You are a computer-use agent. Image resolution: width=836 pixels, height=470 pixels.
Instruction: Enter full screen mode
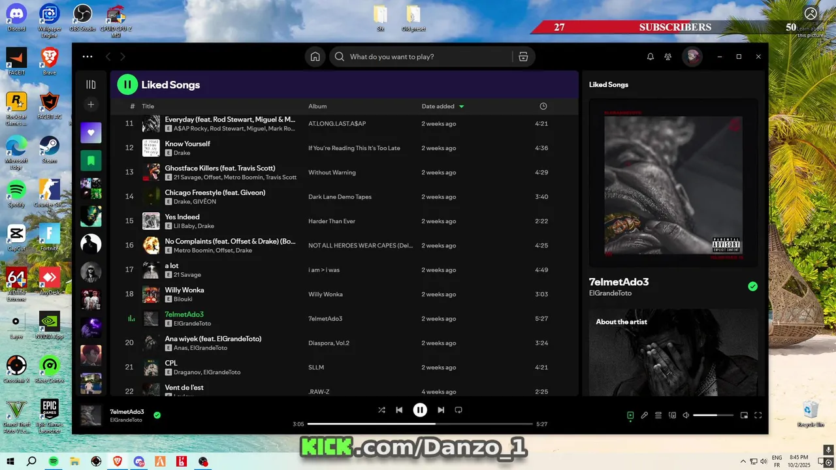pos(758,415)
